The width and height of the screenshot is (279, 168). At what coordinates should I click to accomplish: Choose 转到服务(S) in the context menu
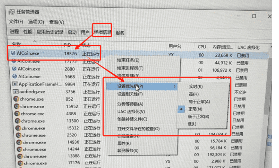click(x=128, y=151)
